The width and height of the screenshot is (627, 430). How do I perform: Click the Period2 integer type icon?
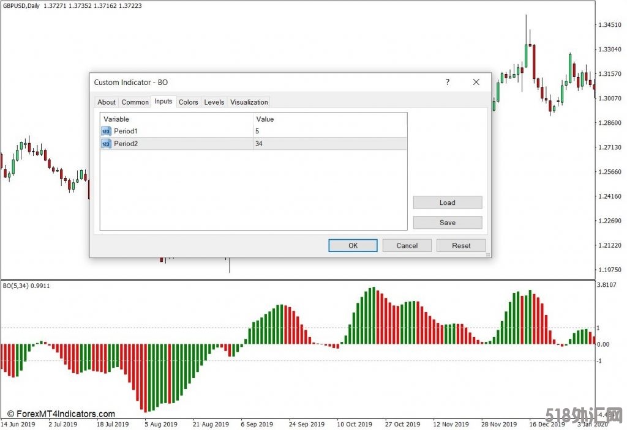[106, 144]
